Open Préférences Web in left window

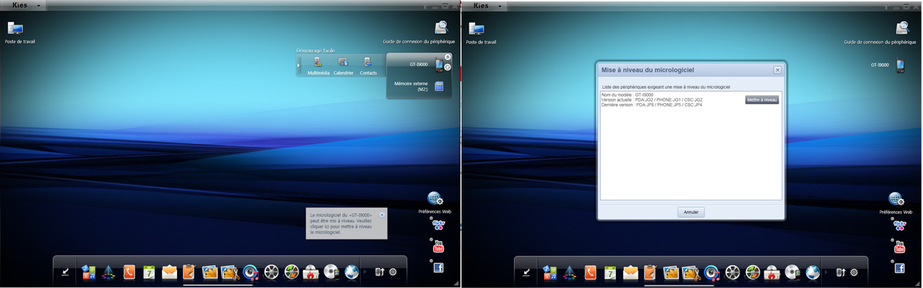tap(434, 203)
